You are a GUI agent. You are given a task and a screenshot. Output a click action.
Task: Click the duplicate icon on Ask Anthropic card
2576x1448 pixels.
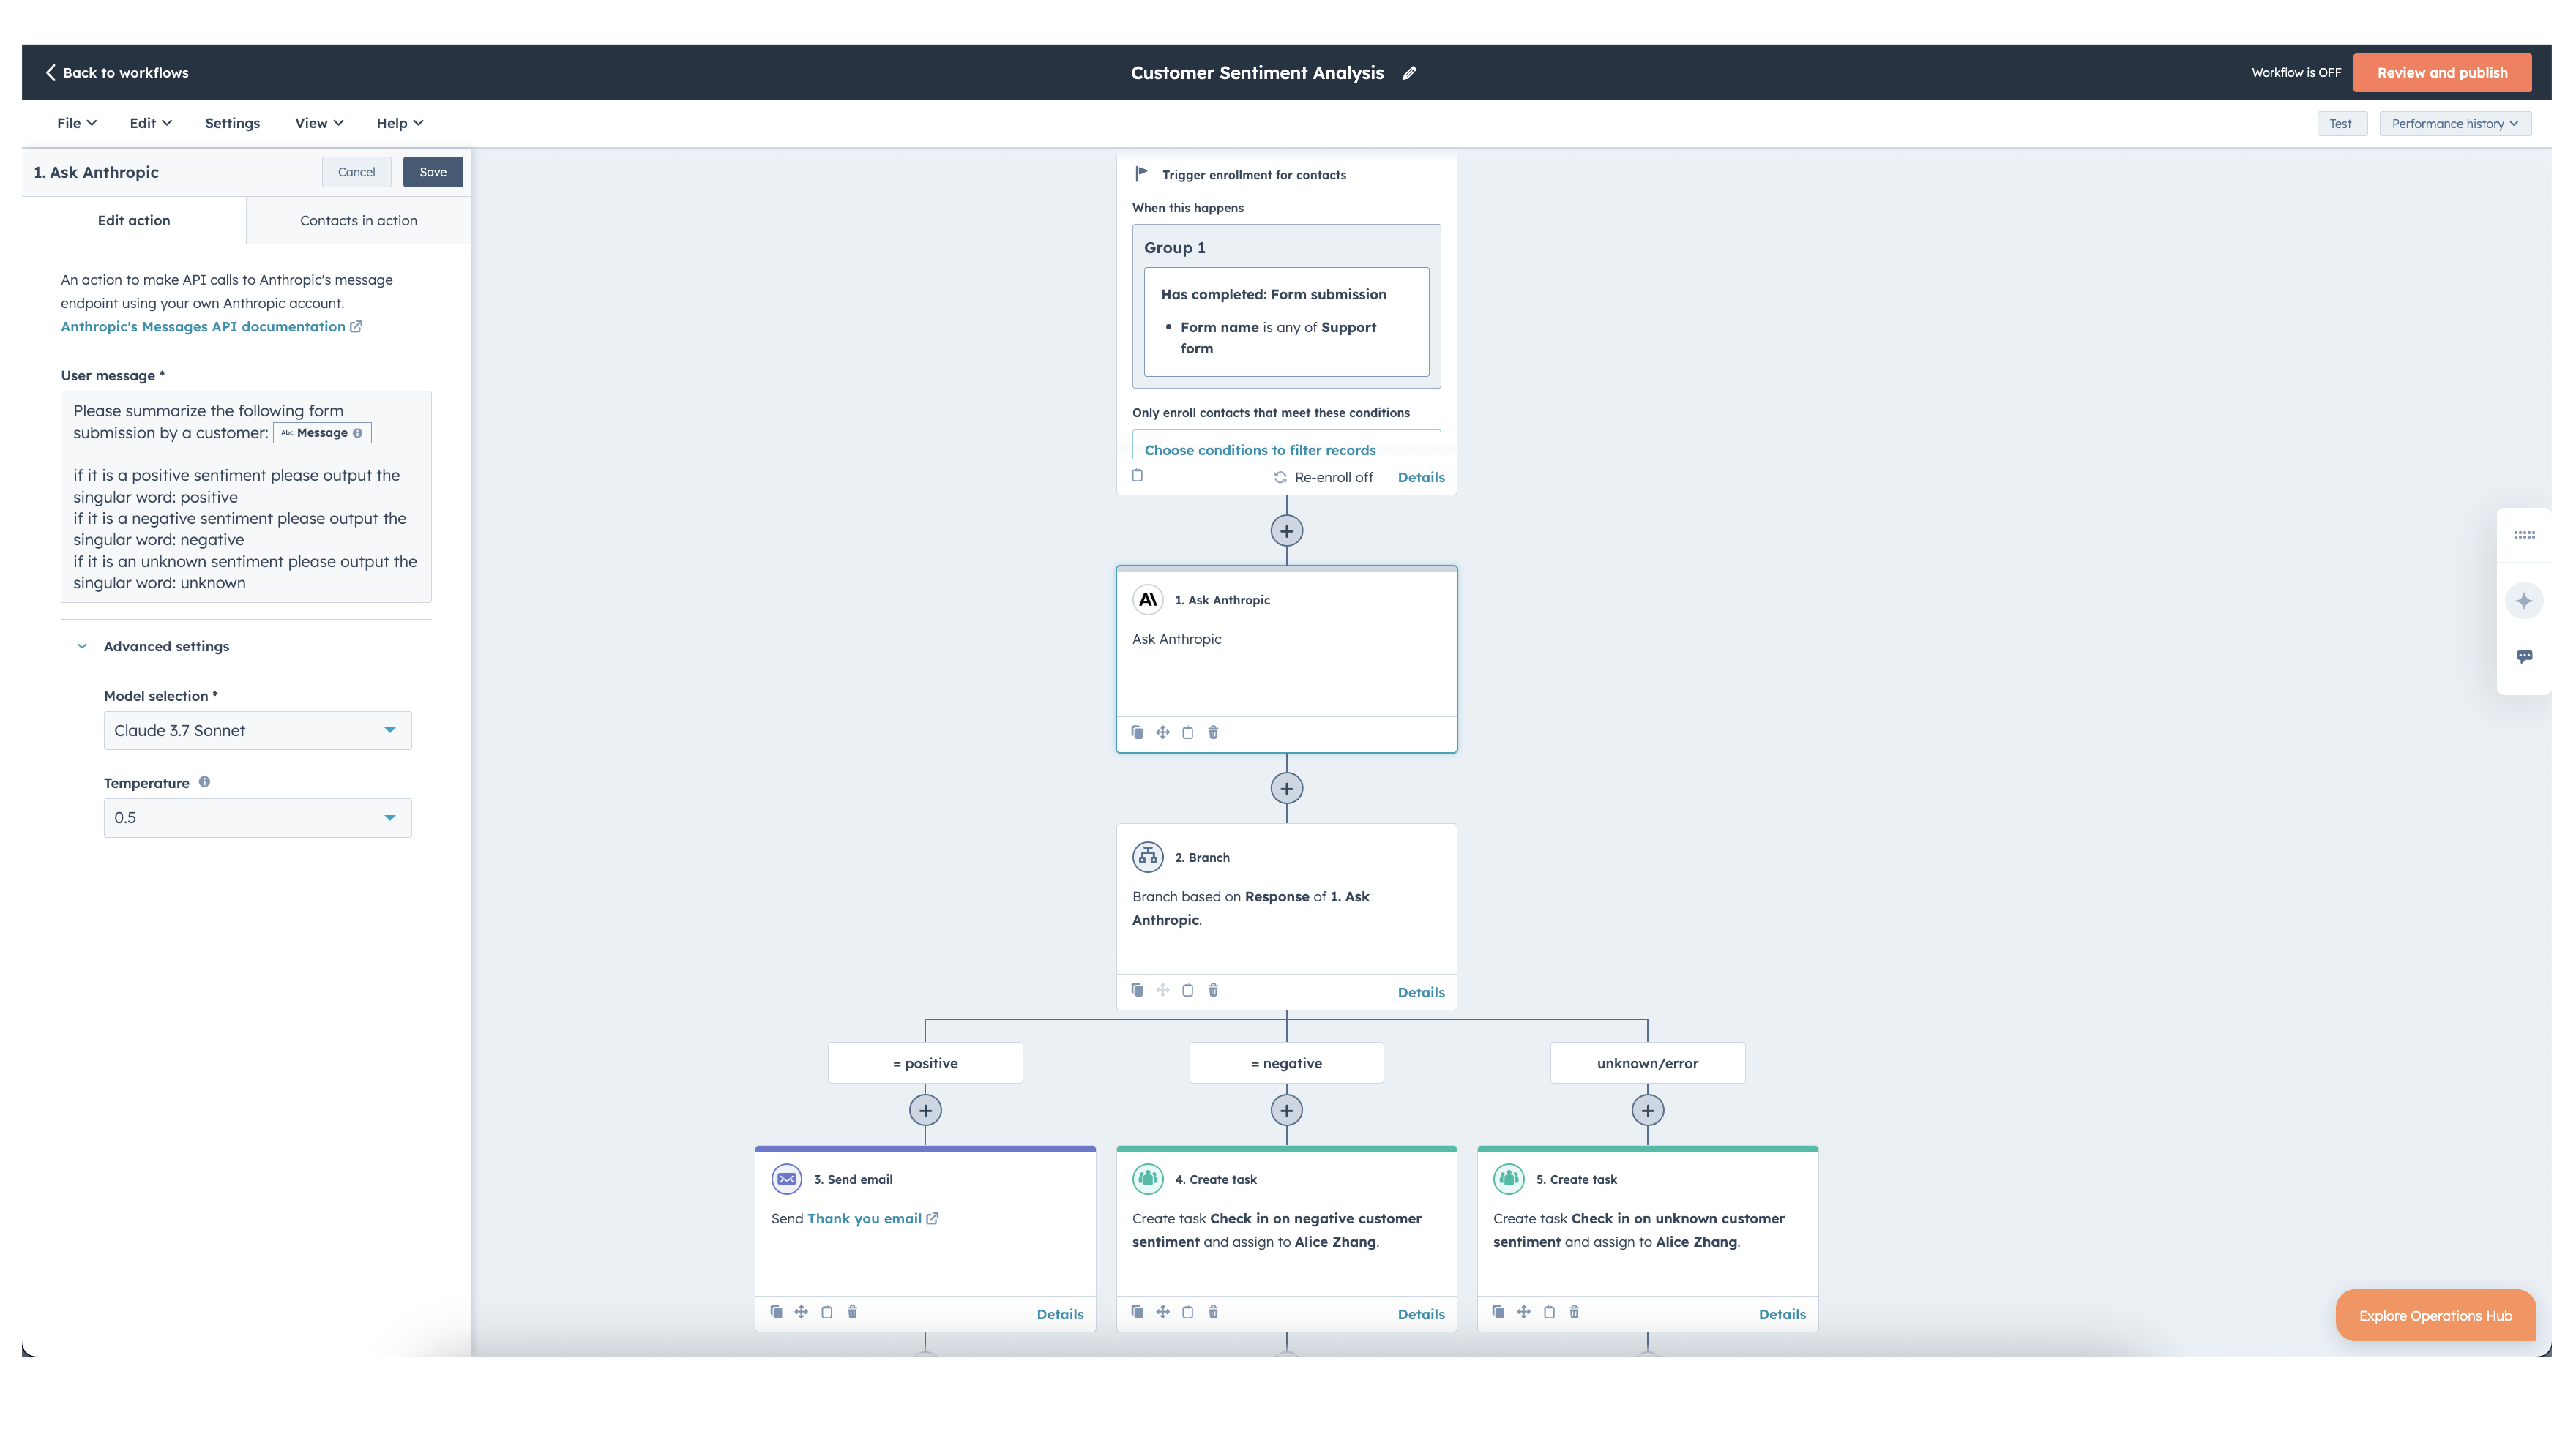[1137, 732]
